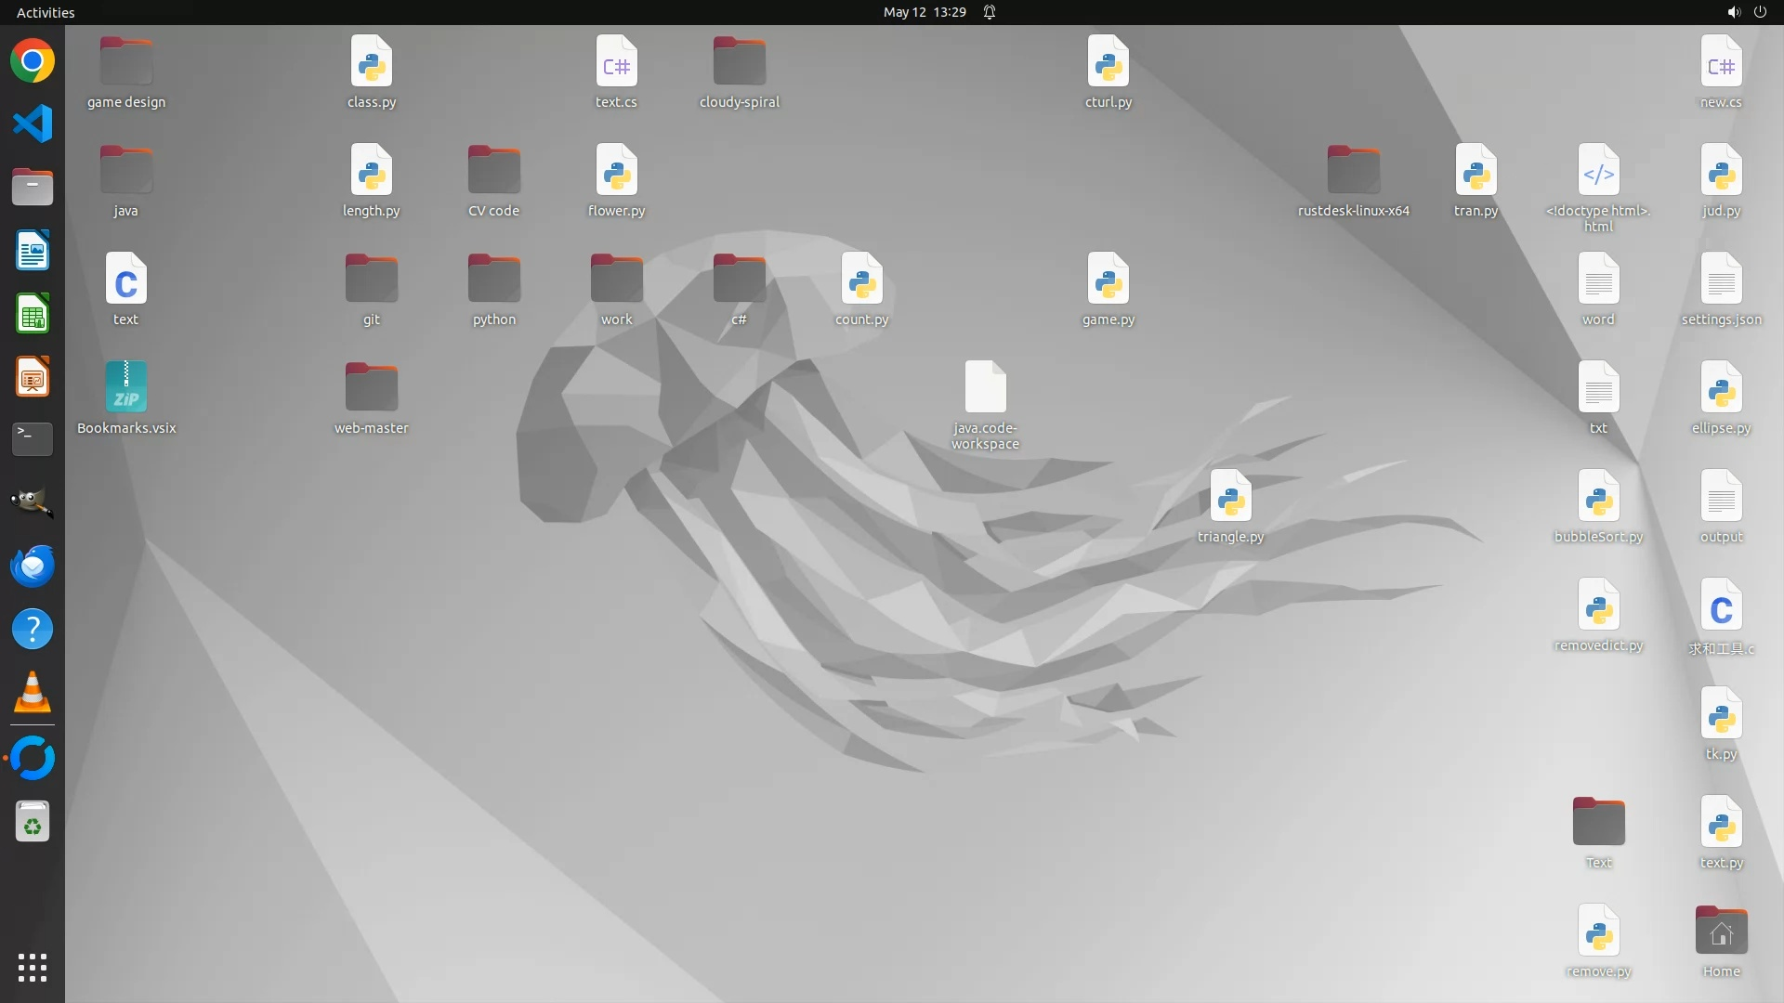Open the power menu in the top bar
Viewport: 1784px width, 1003px height.
pyautogui.click(x=1760, y=12)
